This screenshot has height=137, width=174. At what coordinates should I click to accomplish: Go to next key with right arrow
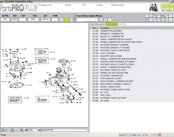[39, 130]
